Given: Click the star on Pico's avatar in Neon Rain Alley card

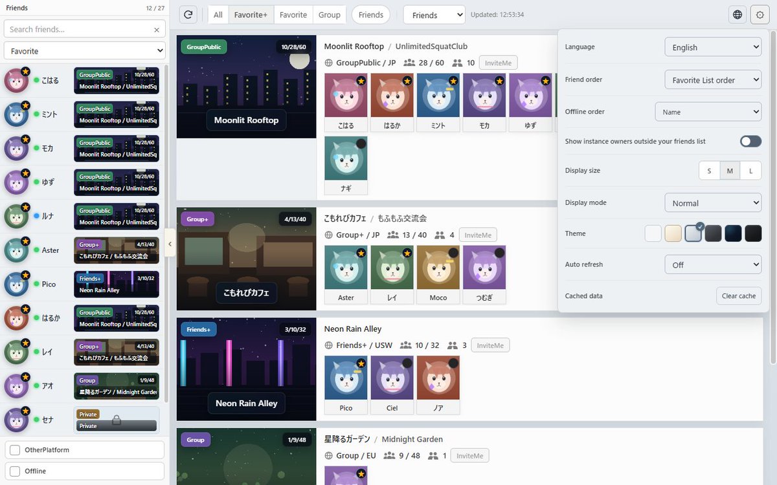Looking at the screenshot, I should pos(361,363).
